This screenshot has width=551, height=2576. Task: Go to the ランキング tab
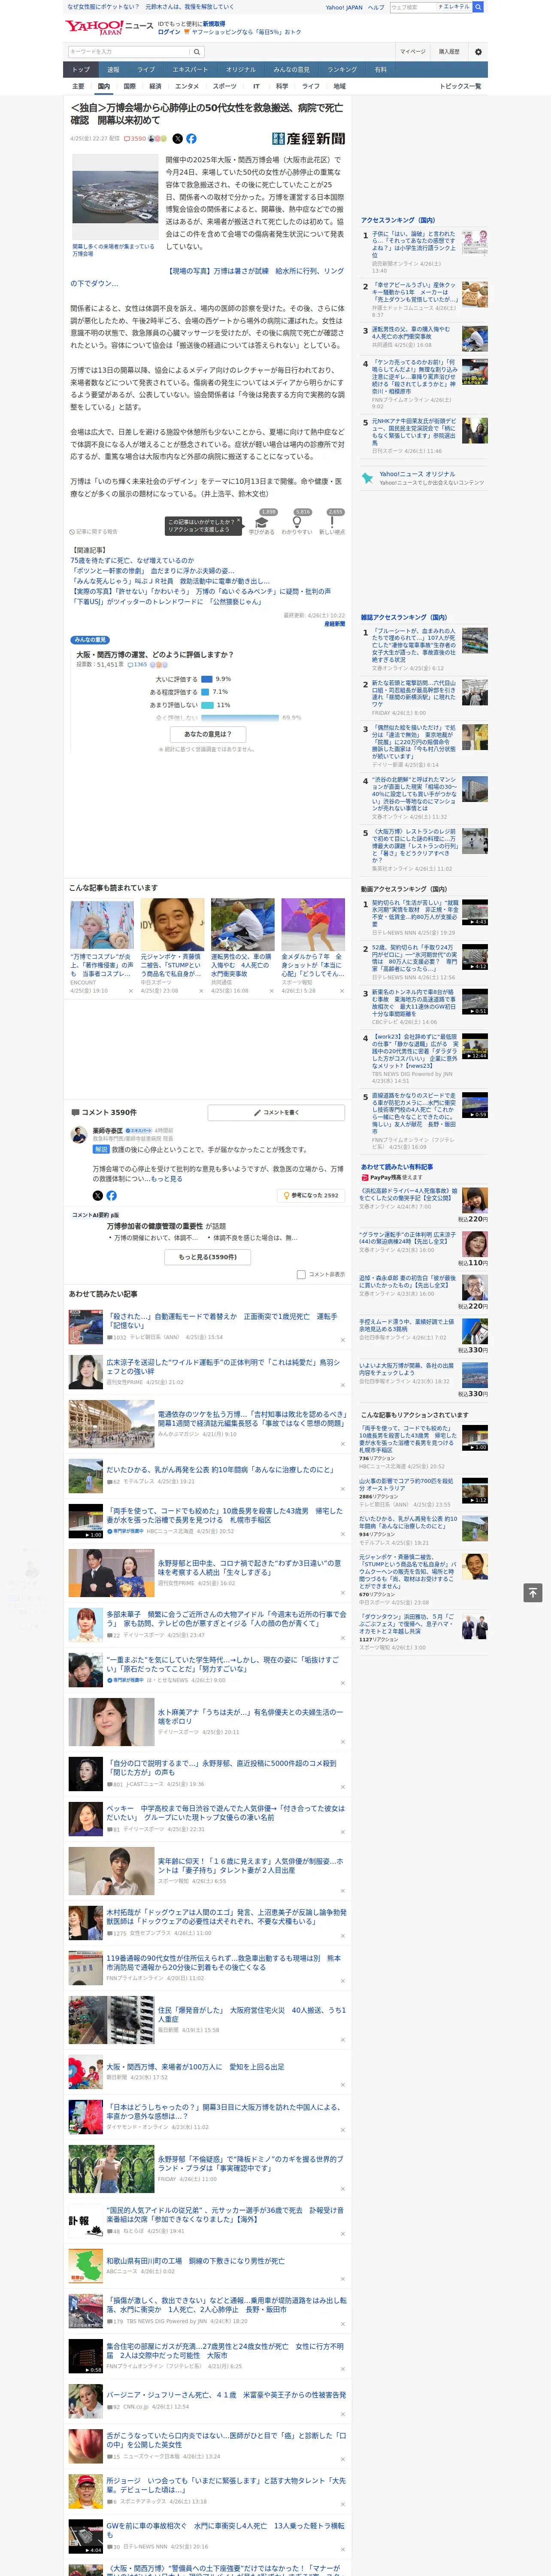[342, 70]
